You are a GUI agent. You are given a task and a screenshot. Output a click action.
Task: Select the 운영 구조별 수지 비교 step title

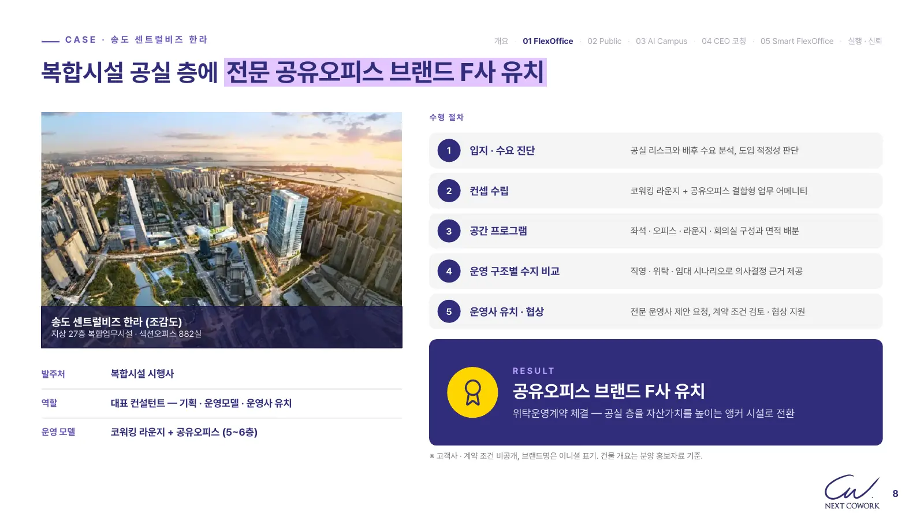[x=515, y=271]
